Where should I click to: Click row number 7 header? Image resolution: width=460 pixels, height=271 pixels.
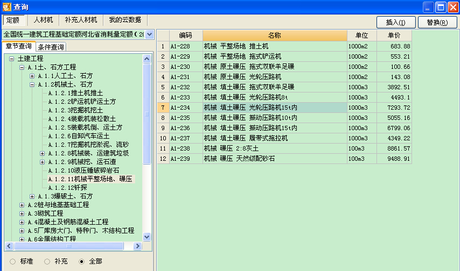pyautogui.click(x=163, y=108)
